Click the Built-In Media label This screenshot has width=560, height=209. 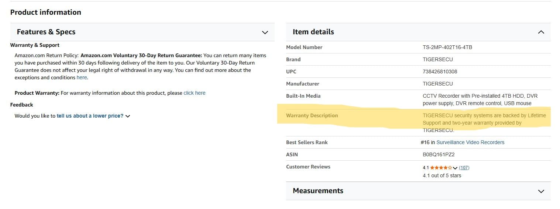pyautogui.click(x=303, y=96)
